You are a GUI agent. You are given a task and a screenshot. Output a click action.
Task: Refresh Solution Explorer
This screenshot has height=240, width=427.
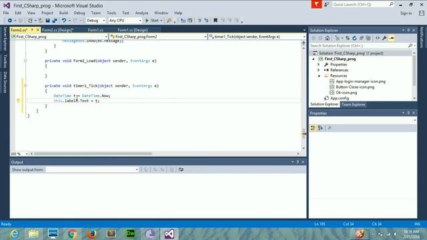(x=354, y=38)
